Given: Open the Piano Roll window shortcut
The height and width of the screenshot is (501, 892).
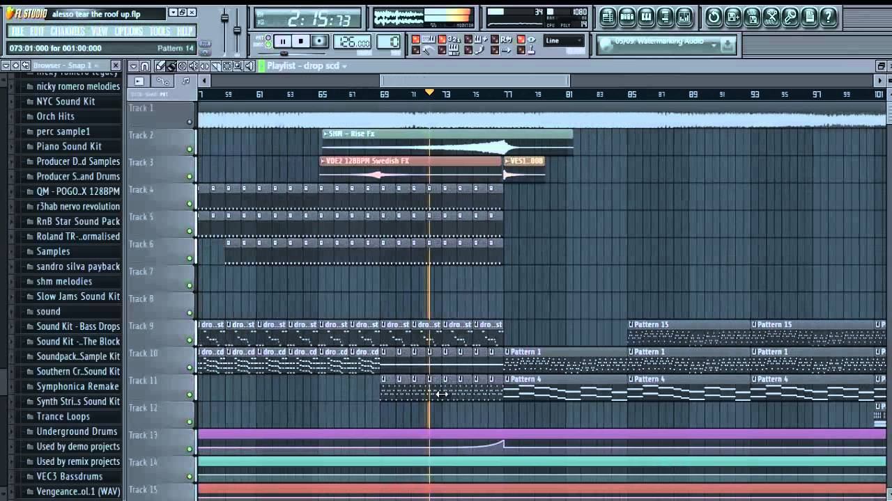Looking at the screenshot, I should point(646,17).
